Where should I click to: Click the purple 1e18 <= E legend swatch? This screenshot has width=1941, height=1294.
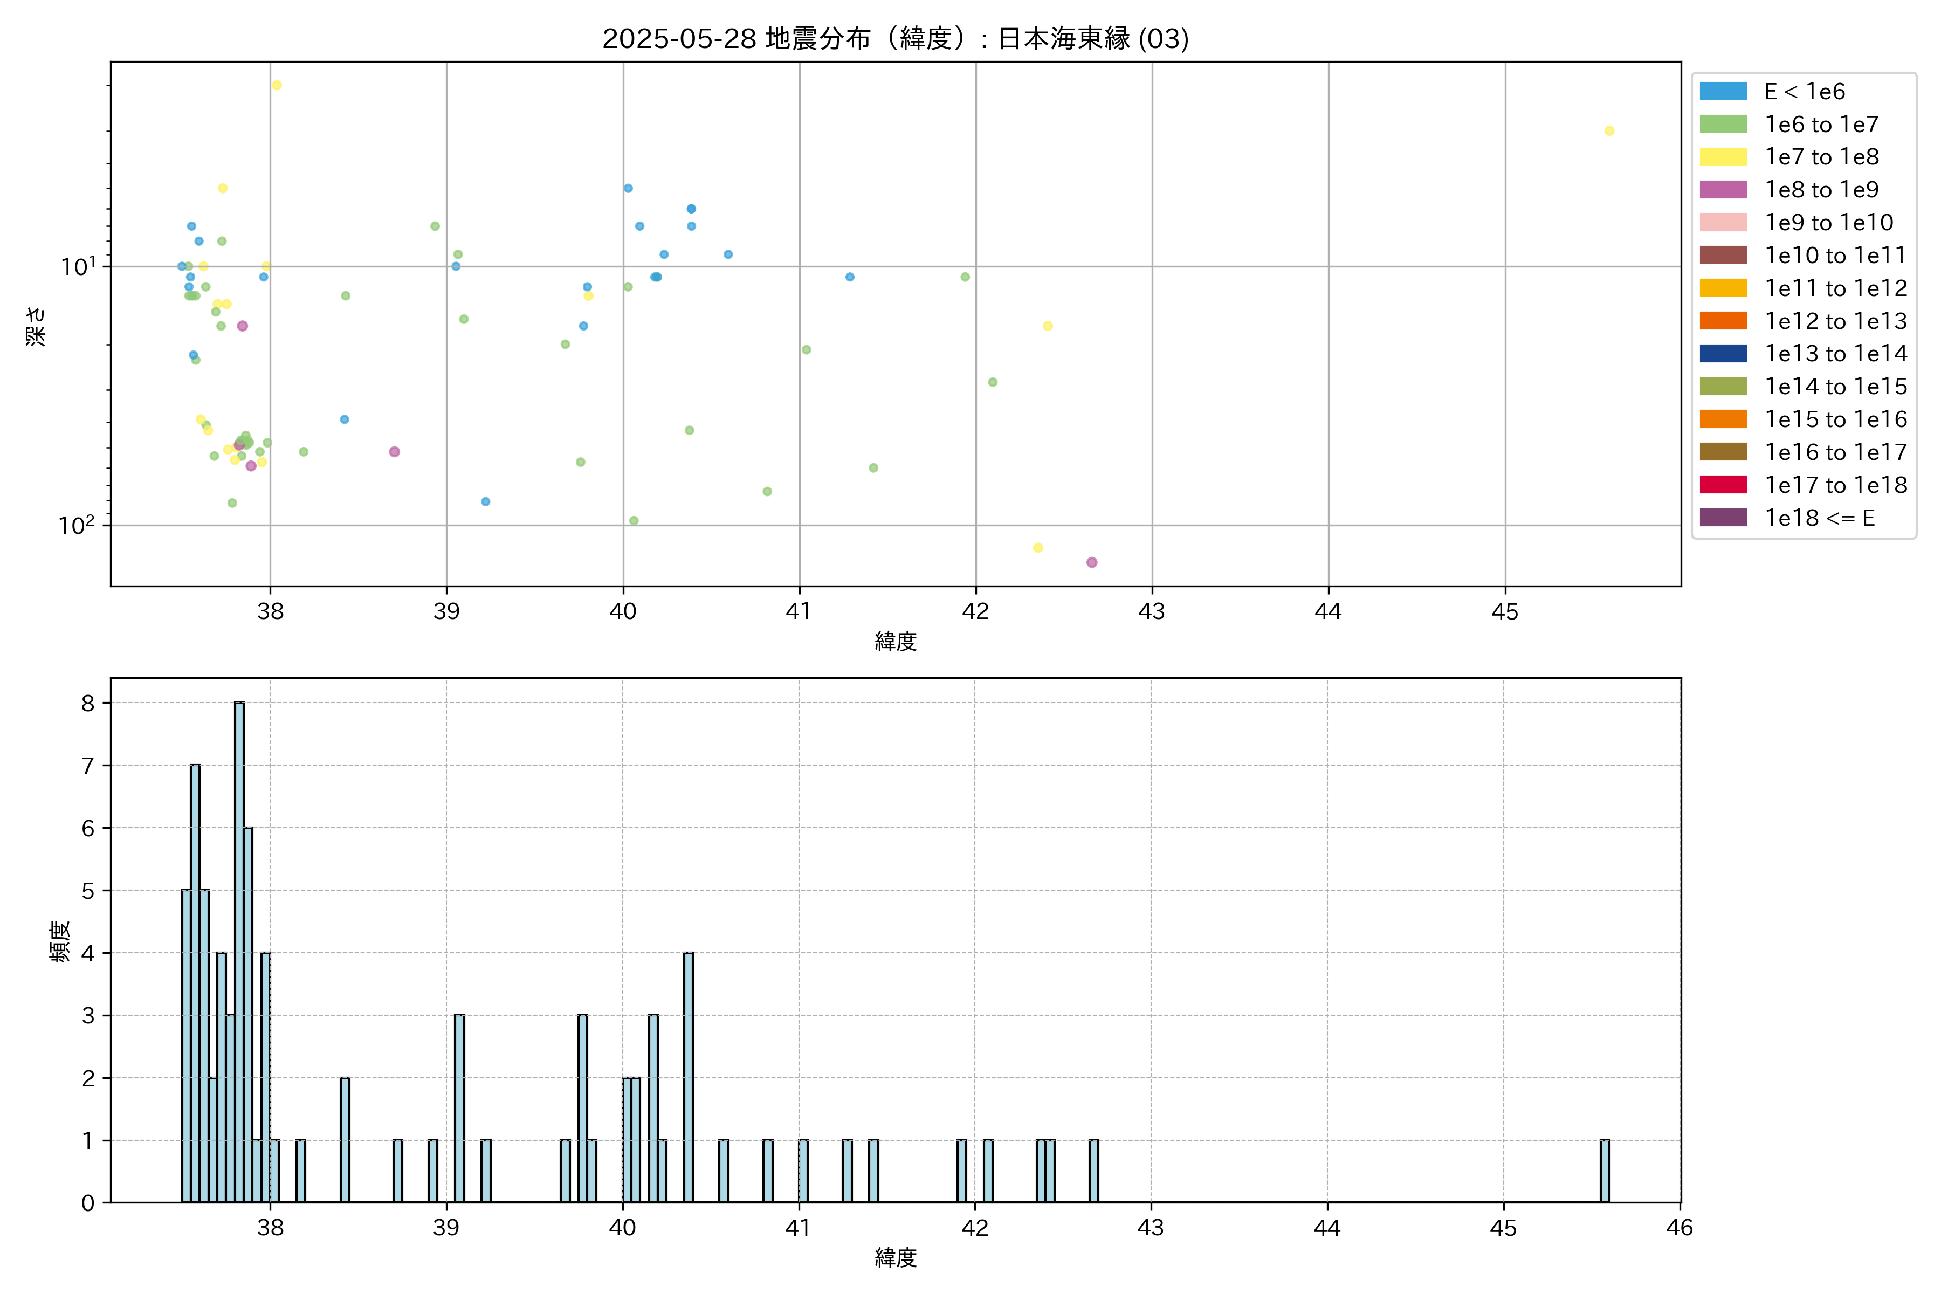coord(1722,518)
